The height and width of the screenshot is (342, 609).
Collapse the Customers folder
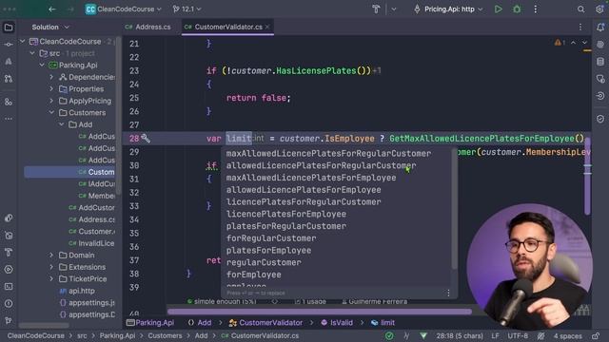pyautogui.click(x=51, y=112)
